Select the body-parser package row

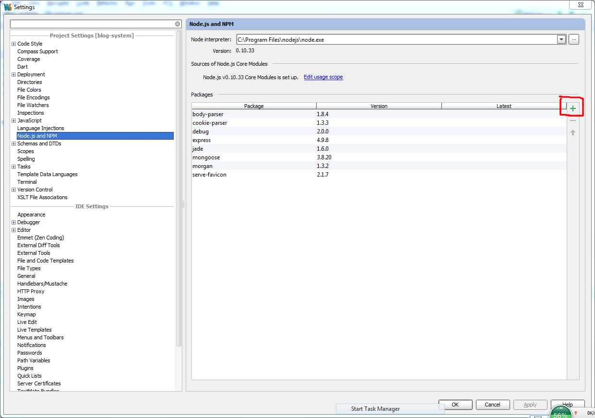pos(379,114)
